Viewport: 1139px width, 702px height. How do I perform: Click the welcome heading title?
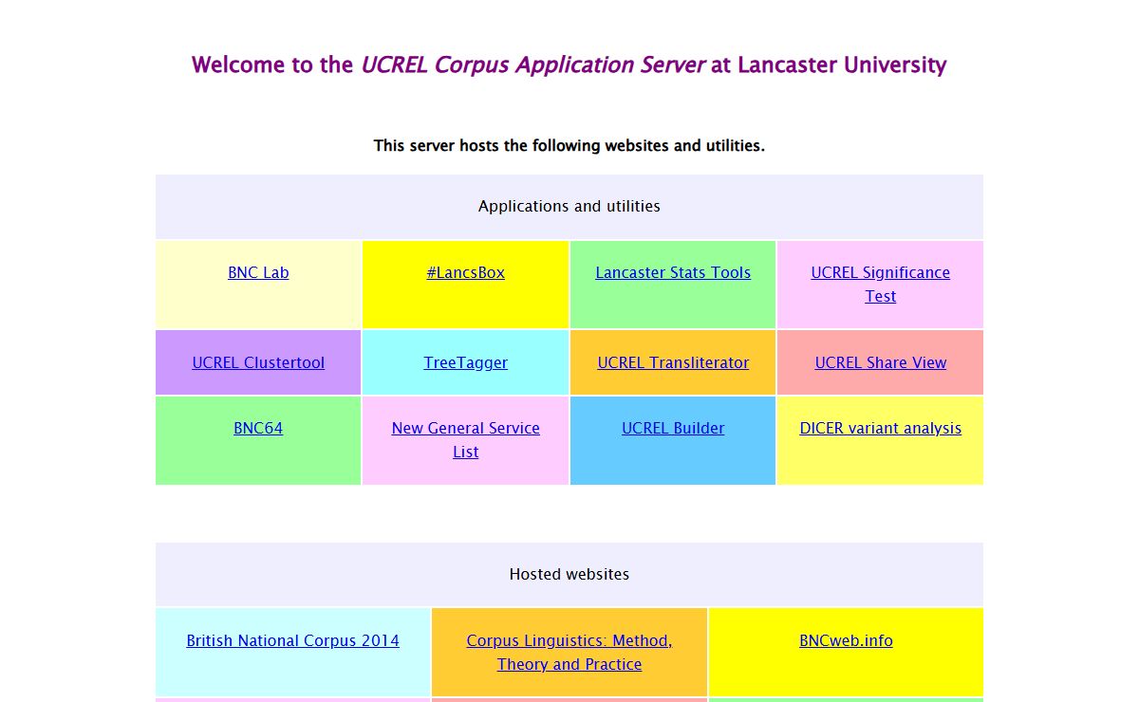569,65
